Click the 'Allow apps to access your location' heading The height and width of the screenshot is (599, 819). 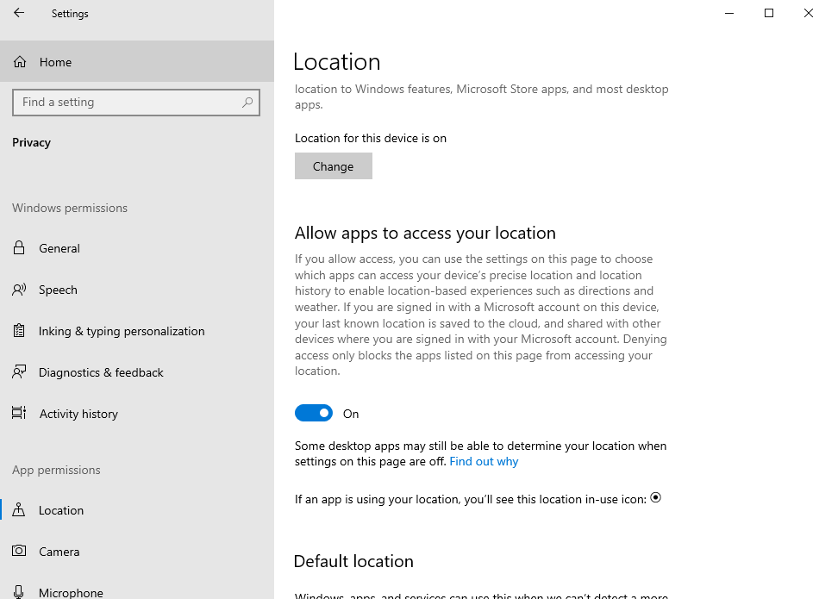pos(425,233)
